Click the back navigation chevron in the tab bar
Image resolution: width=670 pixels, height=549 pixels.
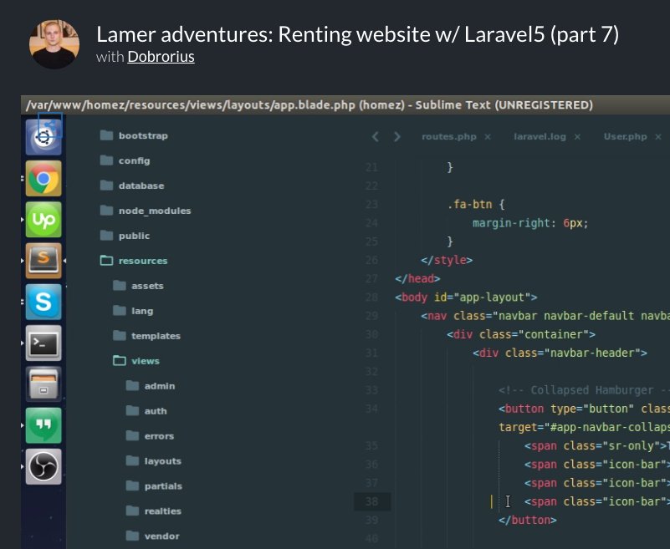[374, 135]
